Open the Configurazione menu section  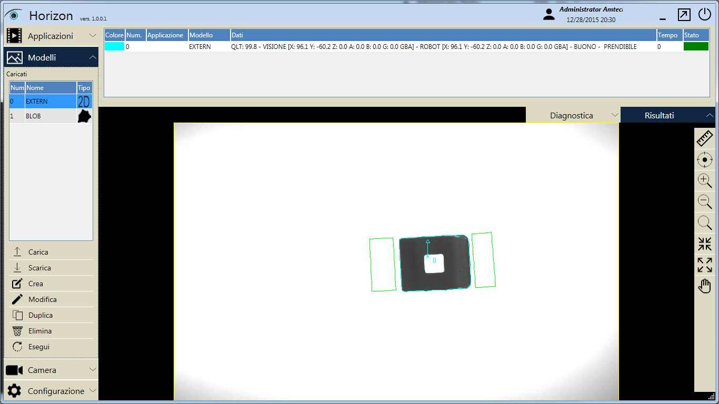click(51, 391)
